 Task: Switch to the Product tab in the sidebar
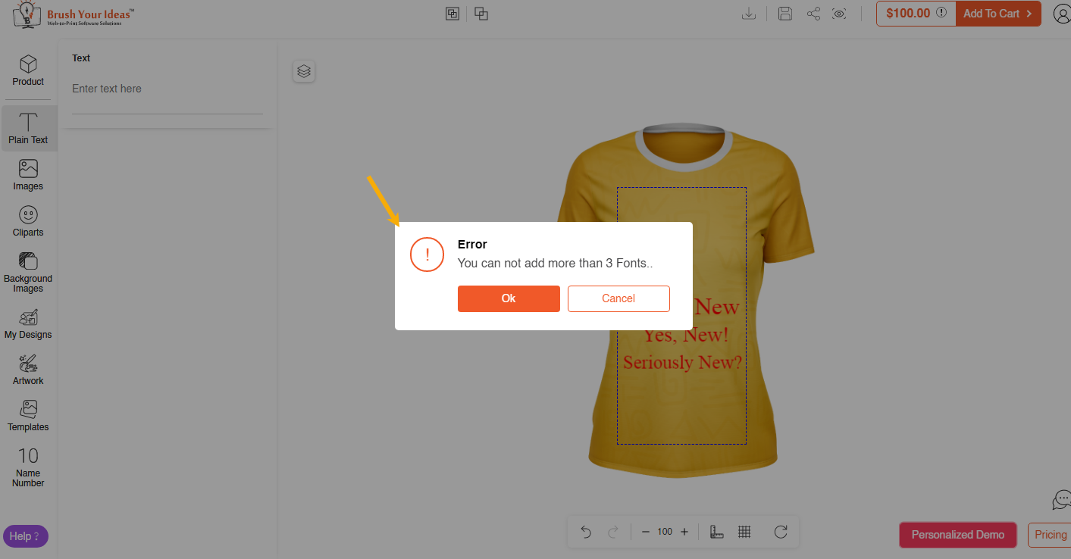[x=27, y=71]
